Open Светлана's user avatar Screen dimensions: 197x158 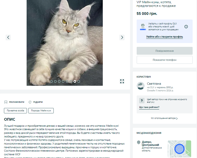141,86
